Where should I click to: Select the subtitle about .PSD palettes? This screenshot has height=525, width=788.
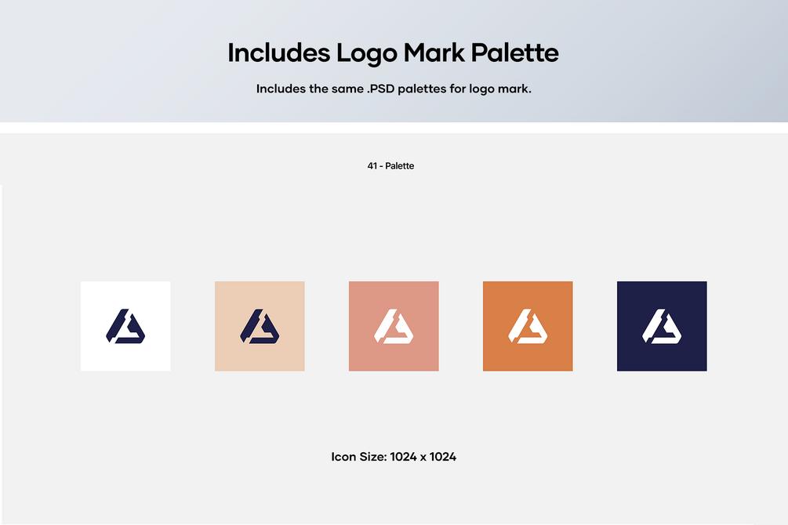(x=394, y=89)
